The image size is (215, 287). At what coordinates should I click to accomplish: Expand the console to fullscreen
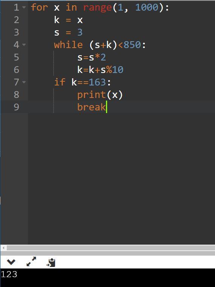[x=31, y=262]
